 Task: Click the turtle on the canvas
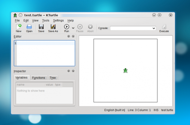tap(126, 71)
